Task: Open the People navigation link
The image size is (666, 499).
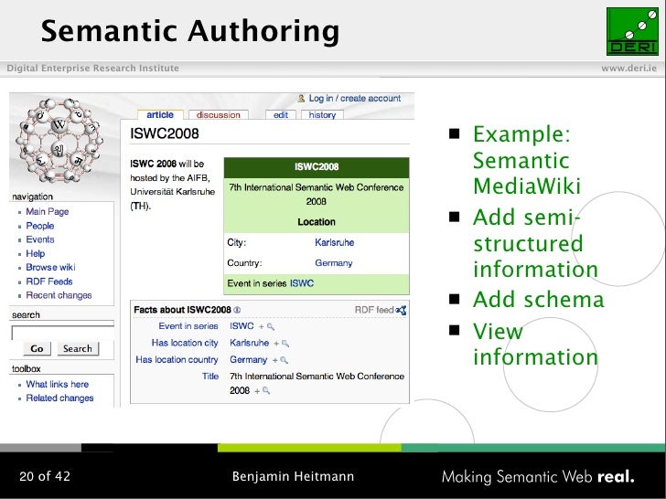Action: click(x=40, y=226)
